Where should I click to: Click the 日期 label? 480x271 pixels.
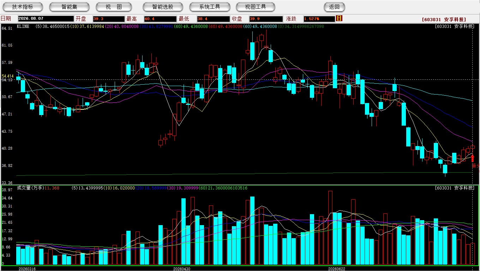pos(6,19)
